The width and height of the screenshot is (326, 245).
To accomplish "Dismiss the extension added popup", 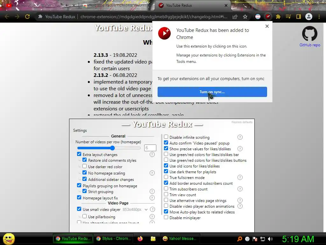I will pyautogui.click(x=267, y=26).
